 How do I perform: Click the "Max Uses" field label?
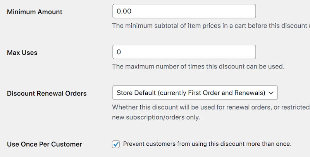[x=22, y=52]
